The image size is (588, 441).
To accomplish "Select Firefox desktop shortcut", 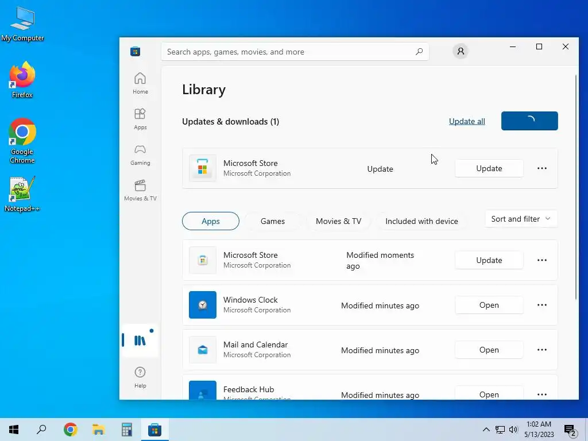I will click(22, 80).
